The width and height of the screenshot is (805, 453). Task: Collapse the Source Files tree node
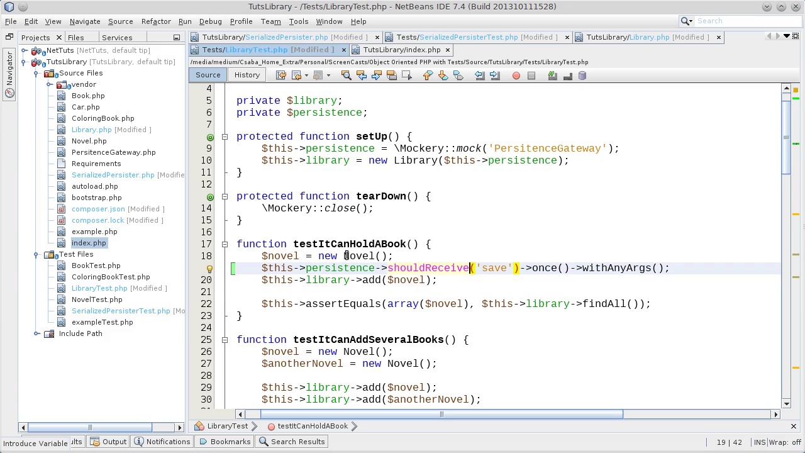pyautogui.click(x=36, y=73)
